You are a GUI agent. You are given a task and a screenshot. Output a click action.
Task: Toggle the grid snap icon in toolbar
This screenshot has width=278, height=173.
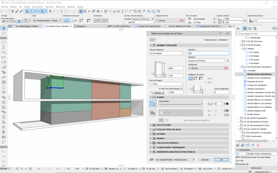pos(50,11)
